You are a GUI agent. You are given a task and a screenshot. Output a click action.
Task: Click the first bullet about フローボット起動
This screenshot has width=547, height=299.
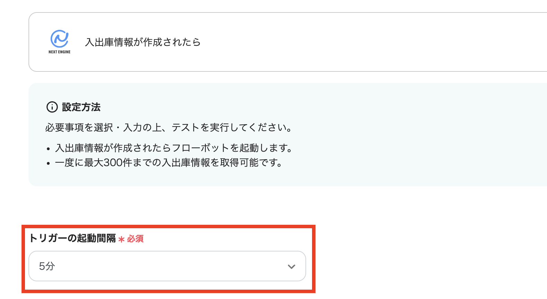tap(174, 148)
